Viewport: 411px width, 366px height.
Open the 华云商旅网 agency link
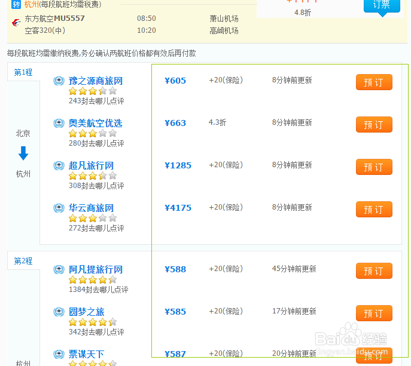(91, 208)
